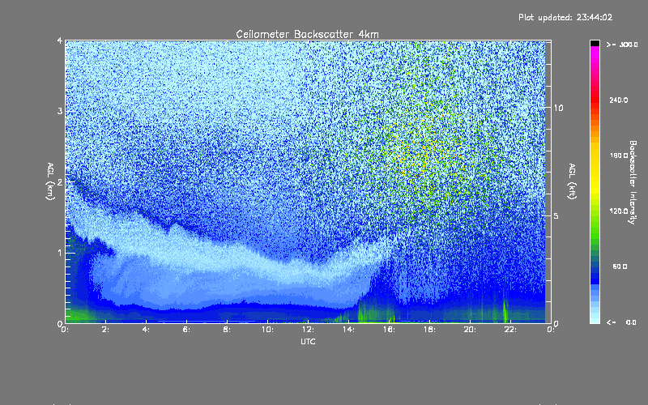Image resolution: width=648 pixels, height=405 pixels.
Task: Click the '10' kft tick label
Action: 558,108
